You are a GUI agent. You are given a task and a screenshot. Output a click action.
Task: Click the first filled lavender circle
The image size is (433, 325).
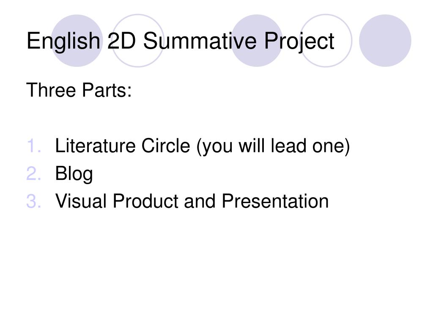[x=77, y=41]
